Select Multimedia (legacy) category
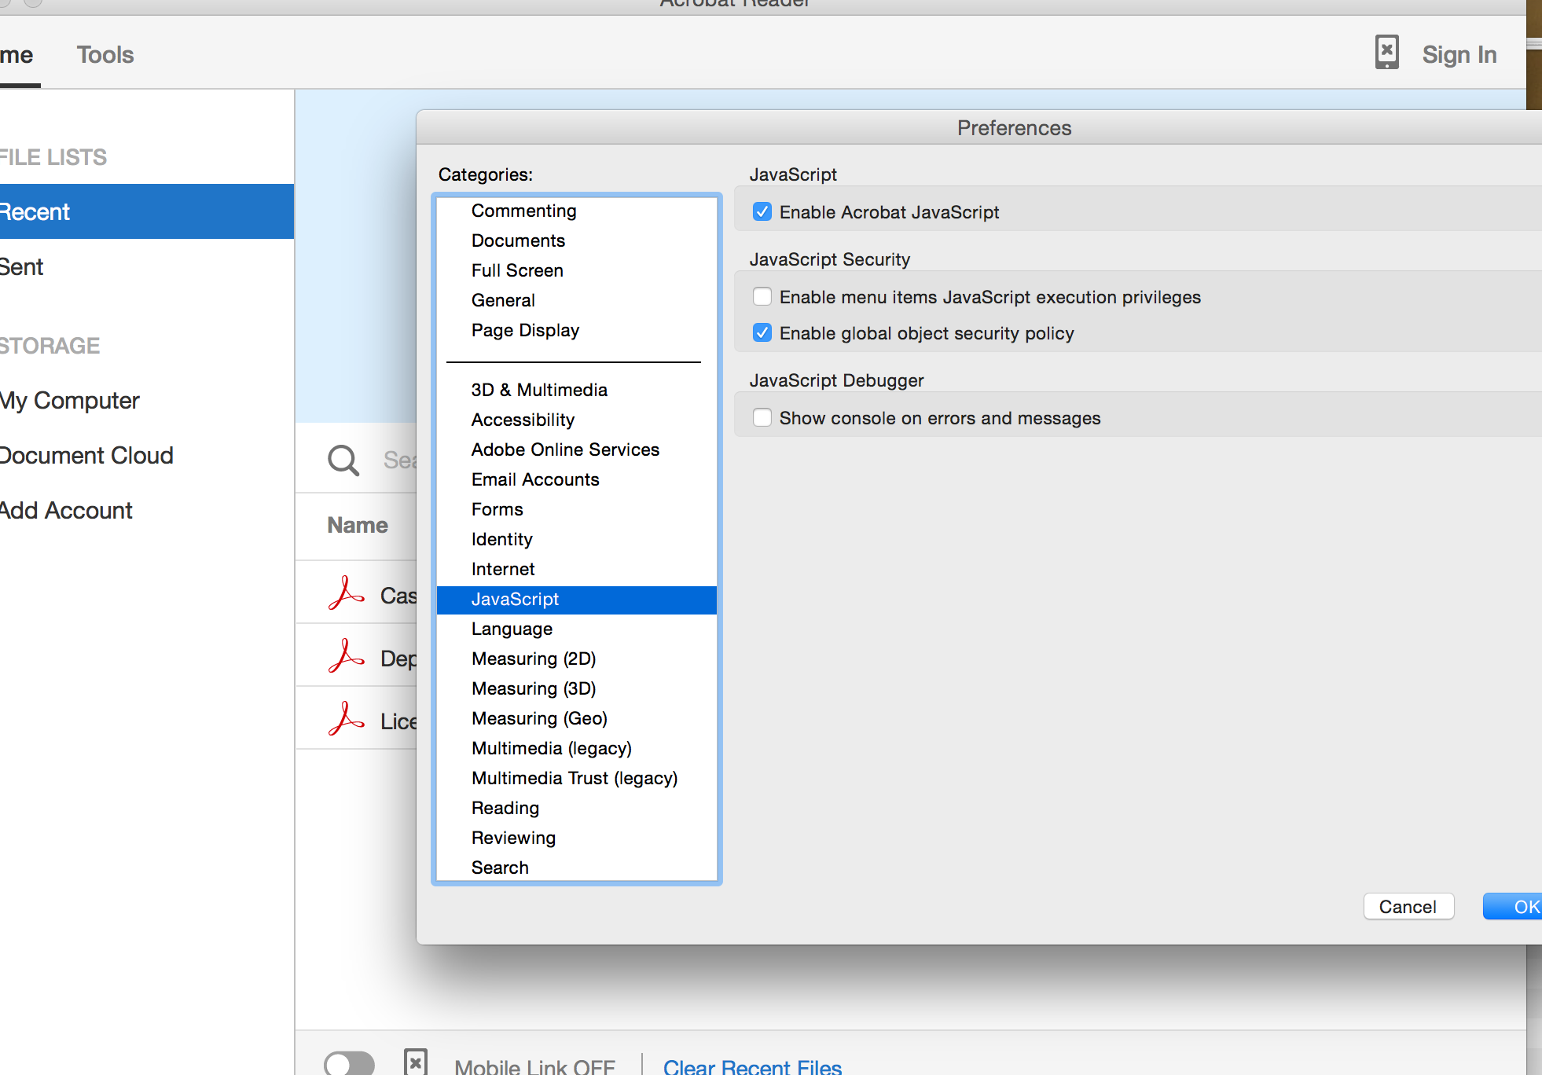The image size is (1542, 1075). coord(577,748)
